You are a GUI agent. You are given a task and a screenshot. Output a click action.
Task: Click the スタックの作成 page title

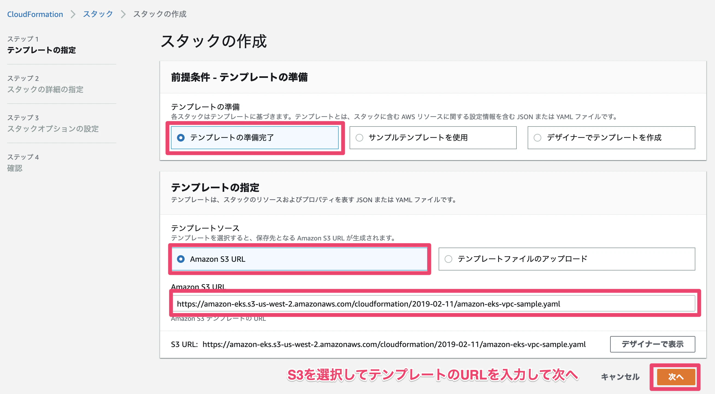(x=214, y=41)
